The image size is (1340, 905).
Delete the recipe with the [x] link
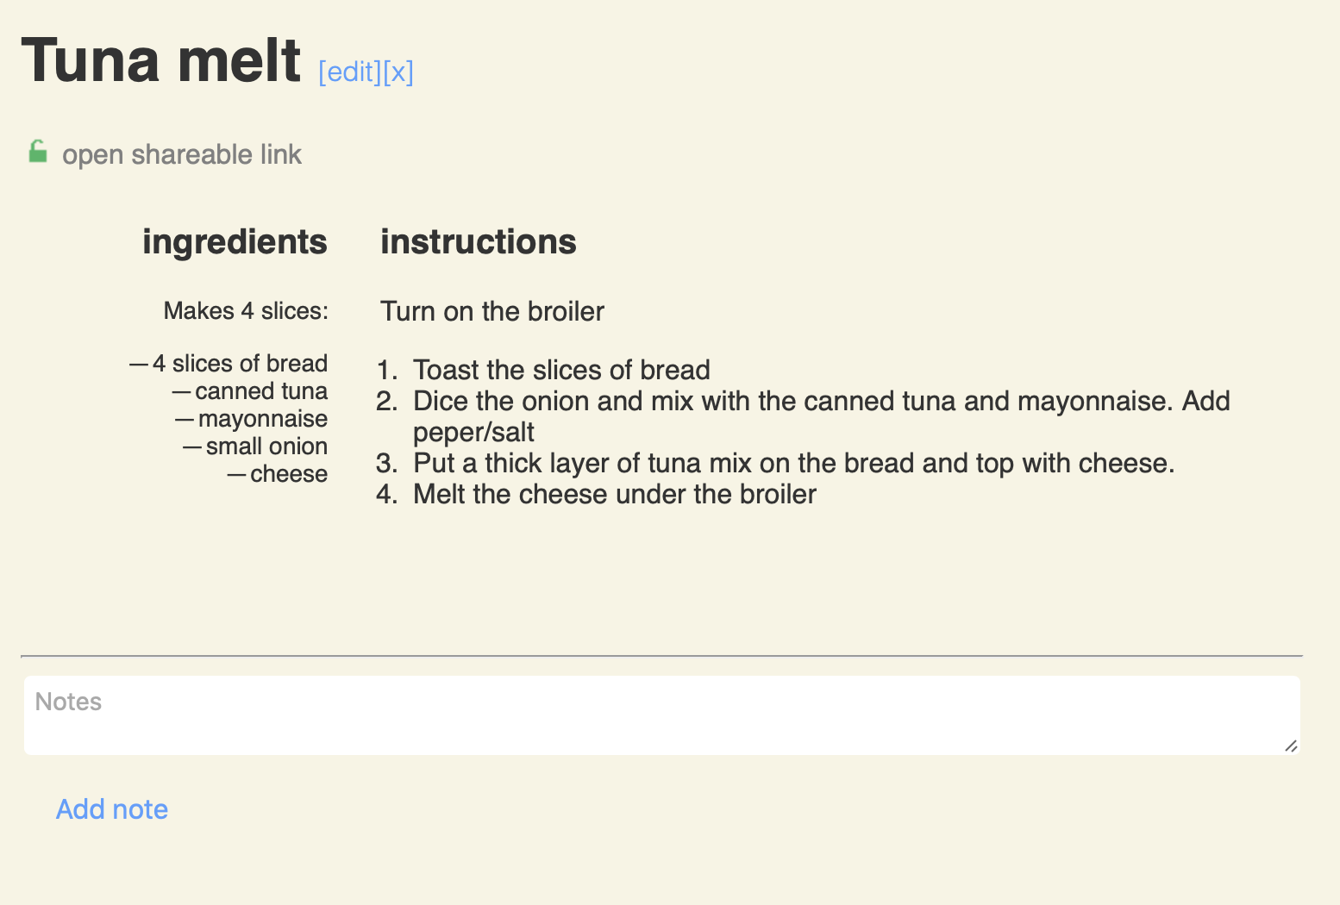(398, 72)
